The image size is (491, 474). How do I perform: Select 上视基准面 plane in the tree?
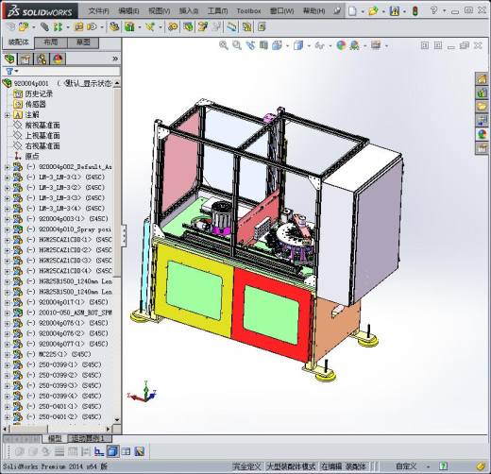pos(42,136)
